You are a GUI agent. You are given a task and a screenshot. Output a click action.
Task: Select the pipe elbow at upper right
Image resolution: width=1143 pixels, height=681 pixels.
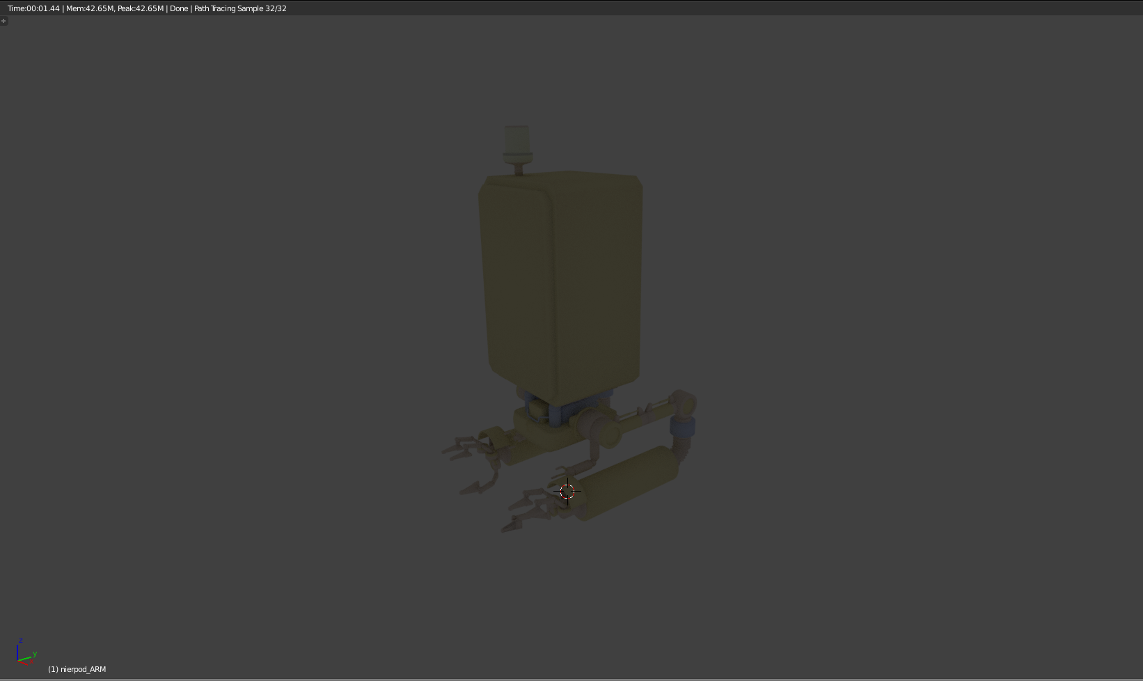point(684,403)
